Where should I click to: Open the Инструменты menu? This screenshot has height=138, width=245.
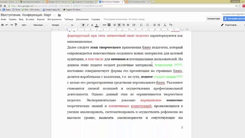[x=54, y=20]
